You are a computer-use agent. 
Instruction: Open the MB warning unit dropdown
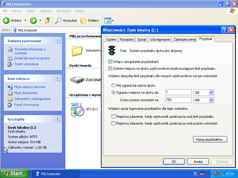[211, 100]
